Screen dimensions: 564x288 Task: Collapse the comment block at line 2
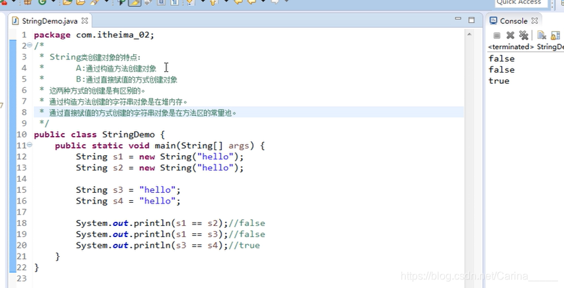tap(30, 46)
